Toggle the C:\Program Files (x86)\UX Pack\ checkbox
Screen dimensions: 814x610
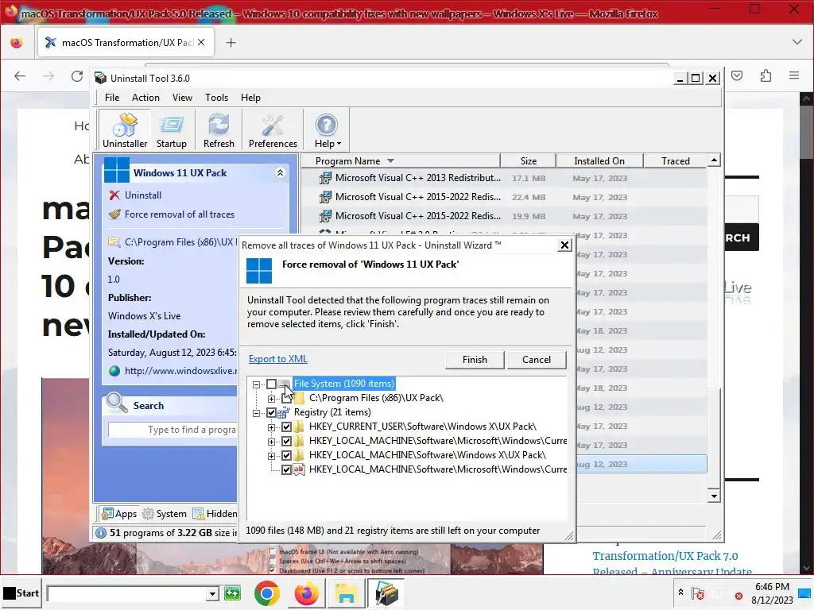286,399
